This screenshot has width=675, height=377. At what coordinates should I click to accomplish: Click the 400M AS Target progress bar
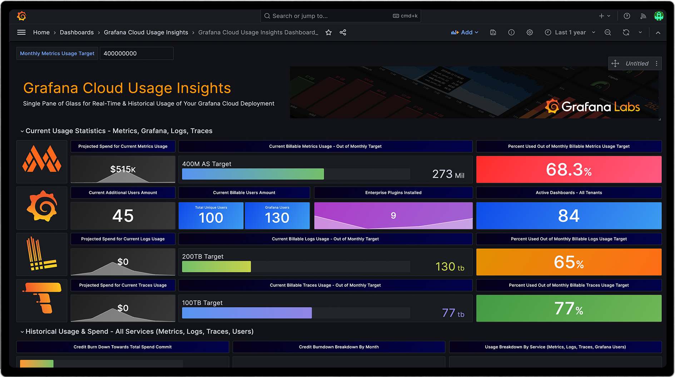(x=296, y=174)
